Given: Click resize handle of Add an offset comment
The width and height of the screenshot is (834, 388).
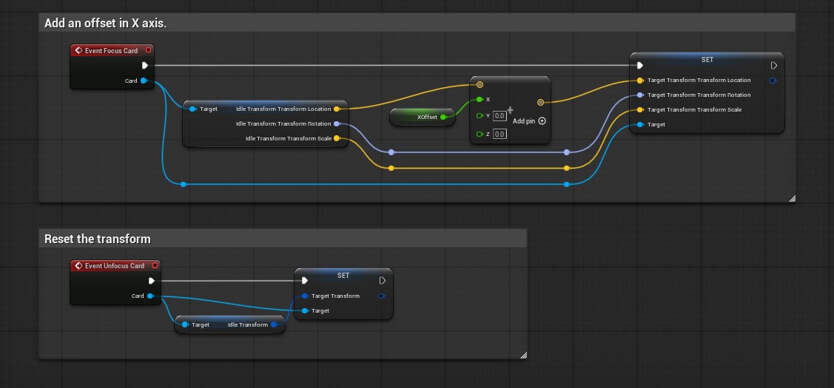Looking at the screenshot, I should pos(792,199).
